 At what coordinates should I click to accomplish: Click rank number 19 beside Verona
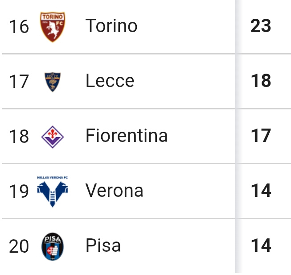(19, 192)
